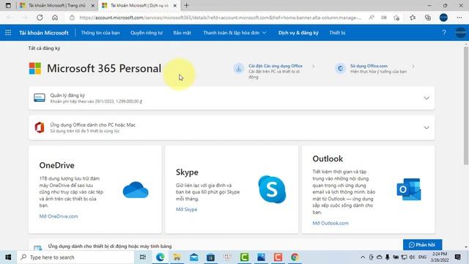This screenshot has height=264, width=469.
Task: Open the Microsoft account avatar
Action: 461,32
